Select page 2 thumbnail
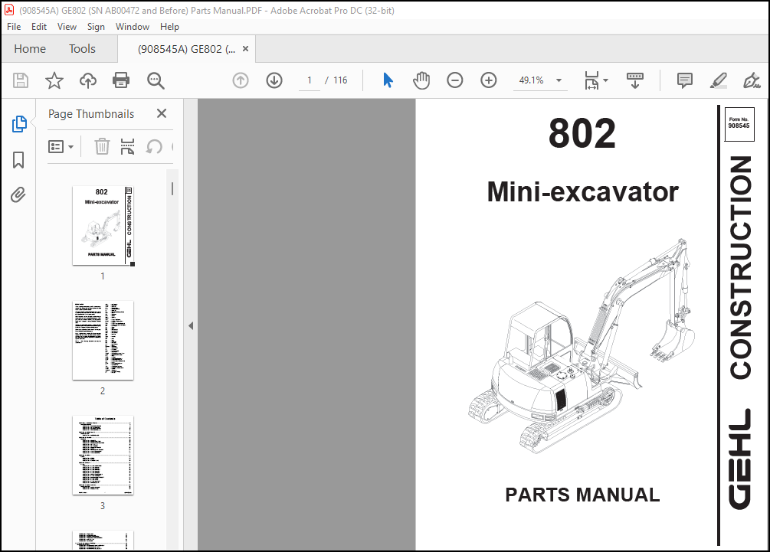Image resolution: width=770 pixels, height=552 pixels. (103, 341)
